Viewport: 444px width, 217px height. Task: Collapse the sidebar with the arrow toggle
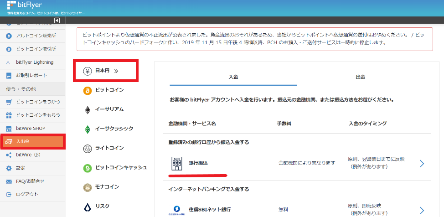tap(57, 20)
